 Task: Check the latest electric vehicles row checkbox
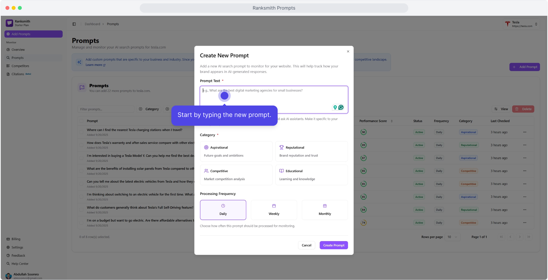click(81, 184)
